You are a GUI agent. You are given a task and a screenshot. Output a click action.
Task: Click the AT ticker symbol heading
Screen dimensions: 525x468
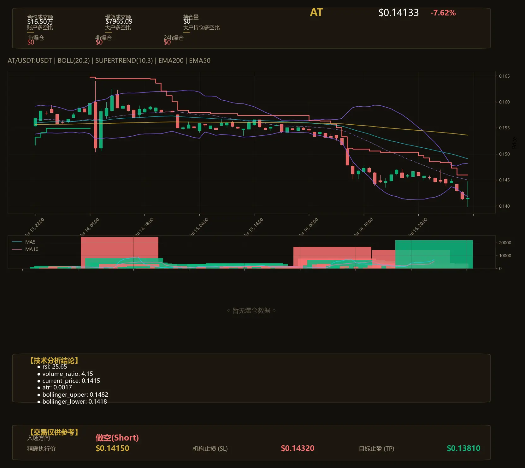(316, 13)
